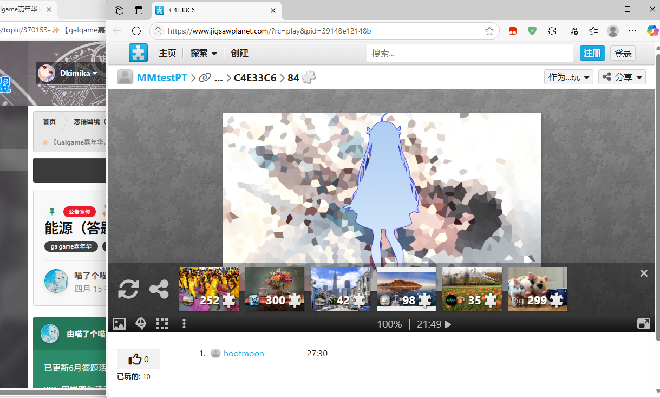Click the galgame嘉年华 tag in forum
The image size is (660, 398).
click(x=71, y=246)
